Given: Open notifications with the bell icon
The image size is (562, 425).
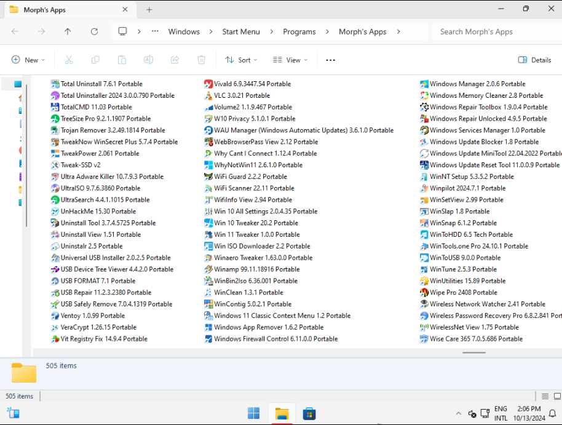Looking at the screenshot, I should 553,413.
